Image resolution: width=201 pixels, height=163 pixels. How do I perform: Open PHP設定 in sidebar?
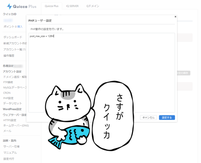click(8, 98)
